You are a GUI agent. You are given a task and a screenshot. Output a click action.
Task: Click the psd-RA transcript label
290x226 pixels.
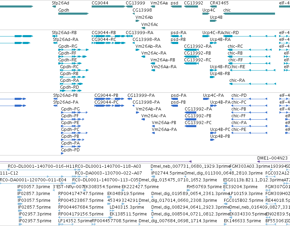pyautogui.click(x=179, y=32)
